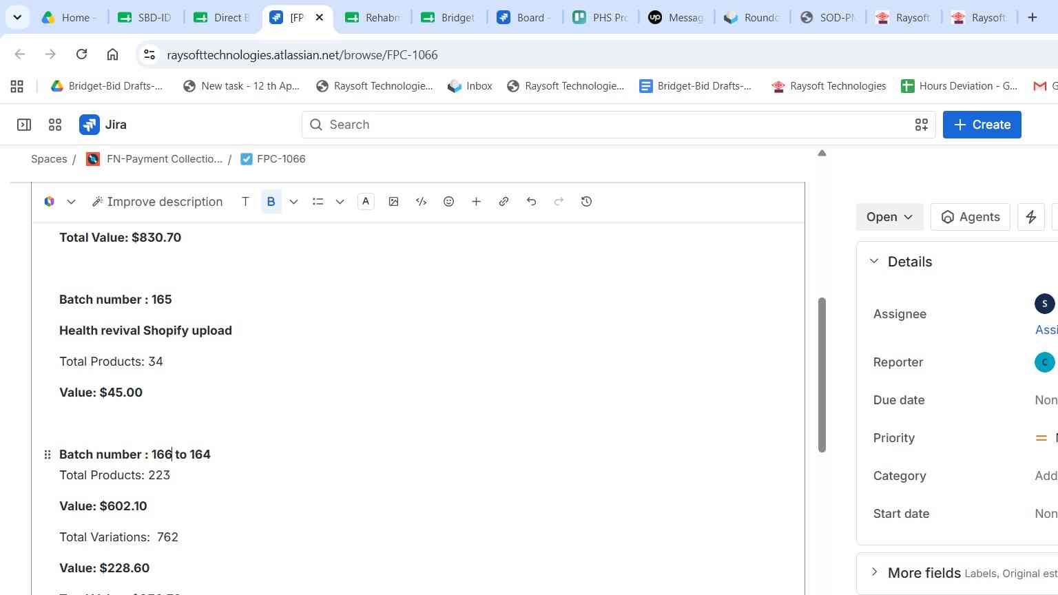1058x595 pixels.
Task: Switch to the Rehab browser tab
Action: (x=373, y=17)
